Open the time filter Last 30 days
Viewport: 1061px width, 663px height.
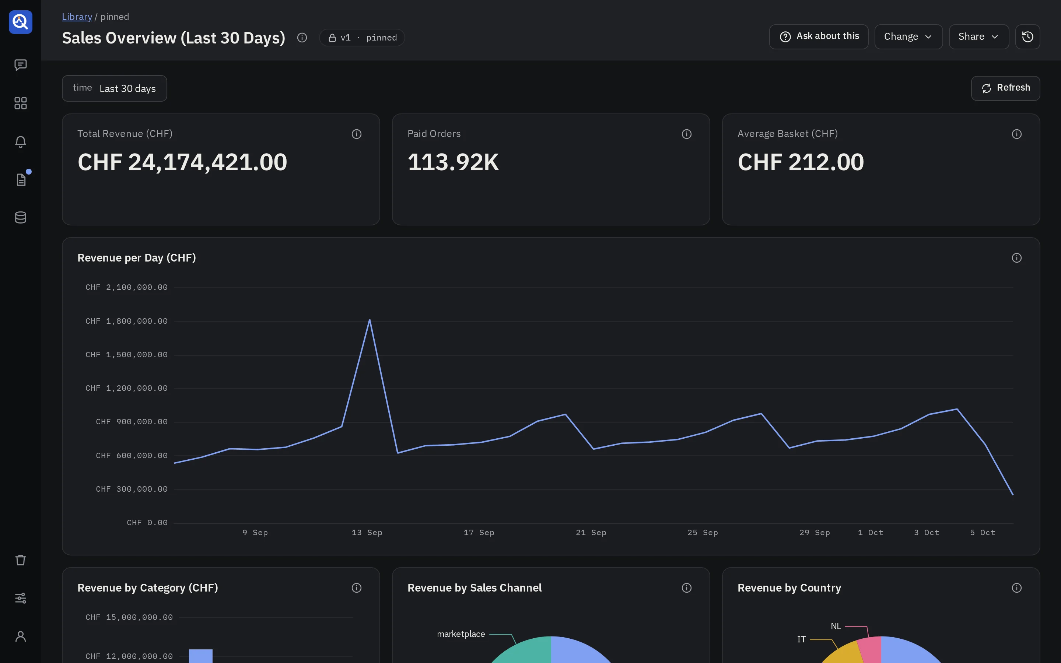(x=115, y=88)
